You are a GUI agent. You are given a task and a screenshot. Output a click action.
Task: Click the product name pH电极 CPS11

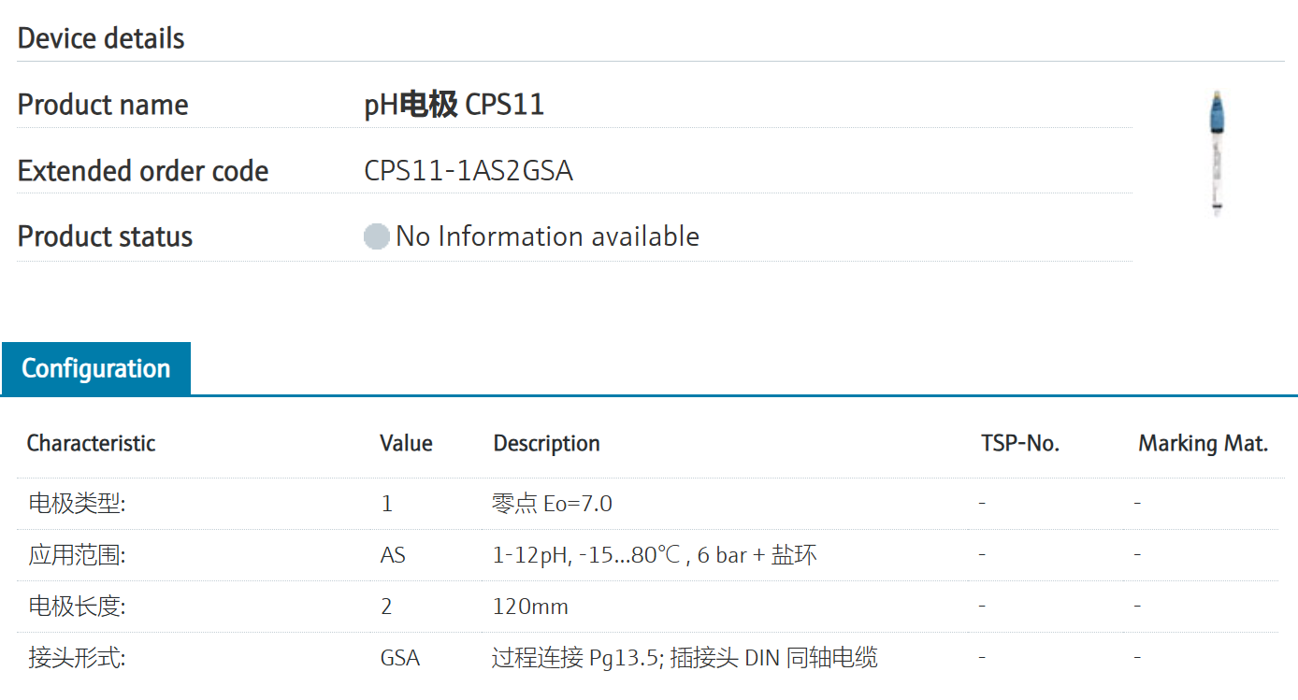pos(454,105)
